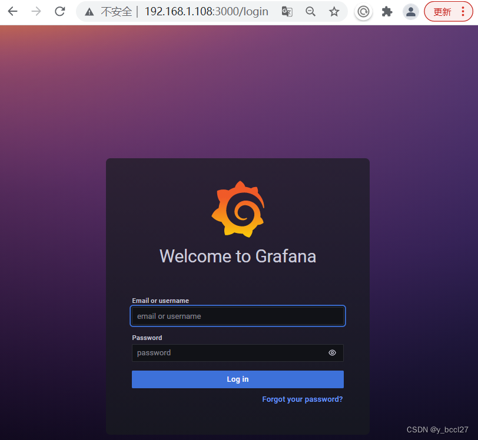
Task: Focus the Email or username field
Action: (238, 316)
